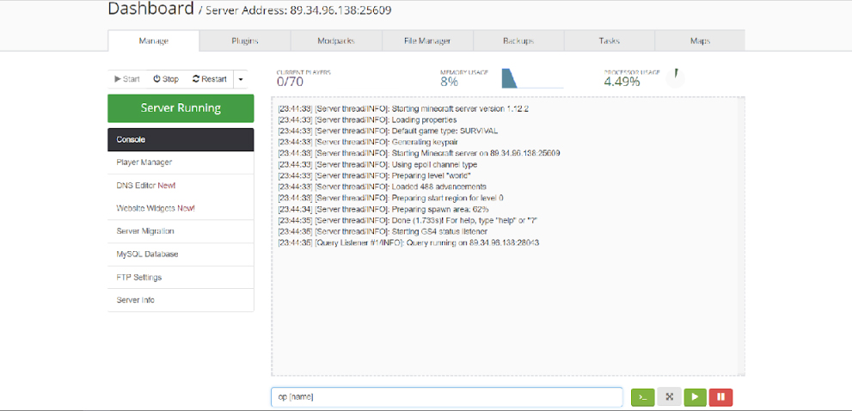Go to the File Manager tab

pyautogui.click(x=427, y=41)
